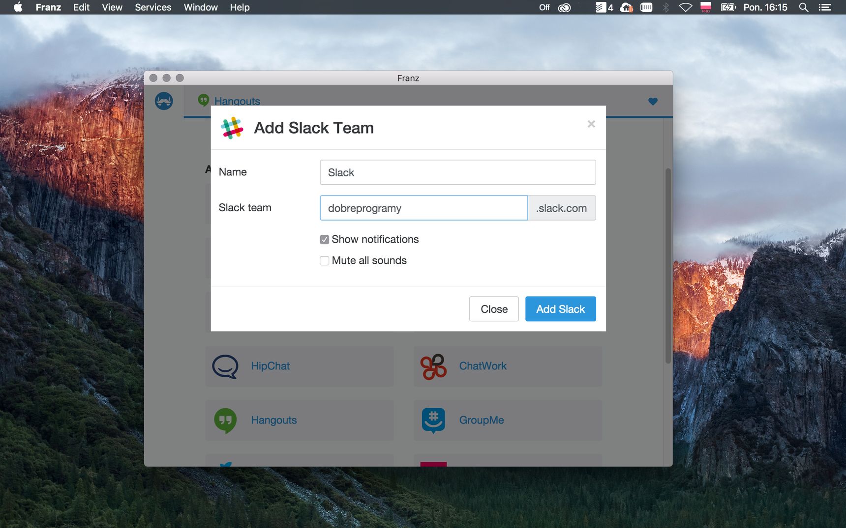Screen dimensions: 846x528
Task: Select the Hangouts service label in list
Action: click(274, 420)
